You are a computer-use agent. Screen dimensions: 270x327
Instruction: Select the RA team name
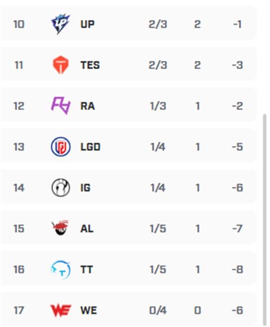tap(87, 106)
